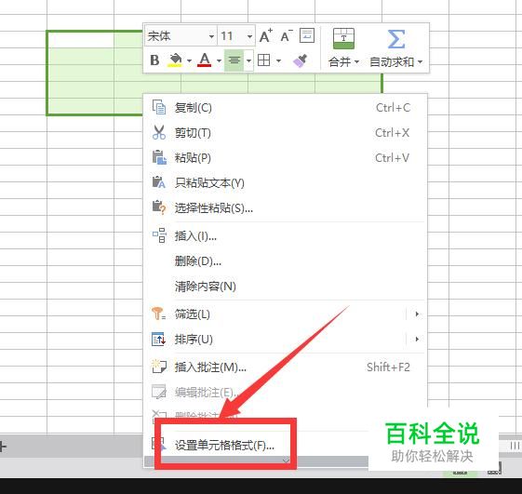Decrease font size with A- icon
Screen dimensions: 522x494
coord(286,35)
